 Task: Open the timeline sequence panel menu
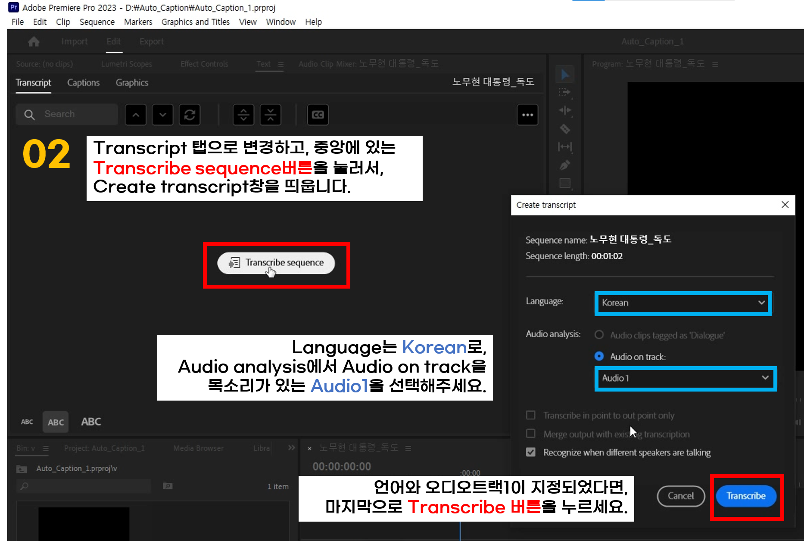408,448
